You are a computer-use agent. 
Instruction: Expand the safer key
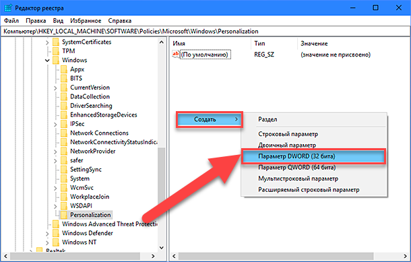pyautogui.click(x=55, y=160)
